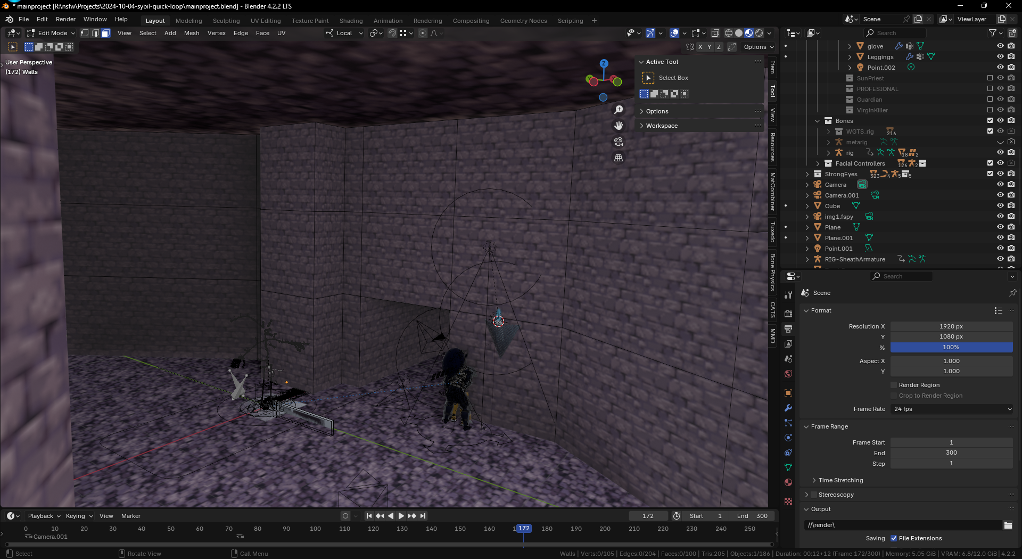The height and width of the screenshot is (559, 1022).
Task: Open the Frame Rate dropdown
Action: click(x=951, y=409)
